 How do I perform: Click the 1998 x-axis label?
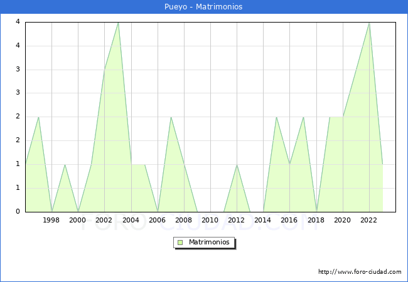[51, 220]
